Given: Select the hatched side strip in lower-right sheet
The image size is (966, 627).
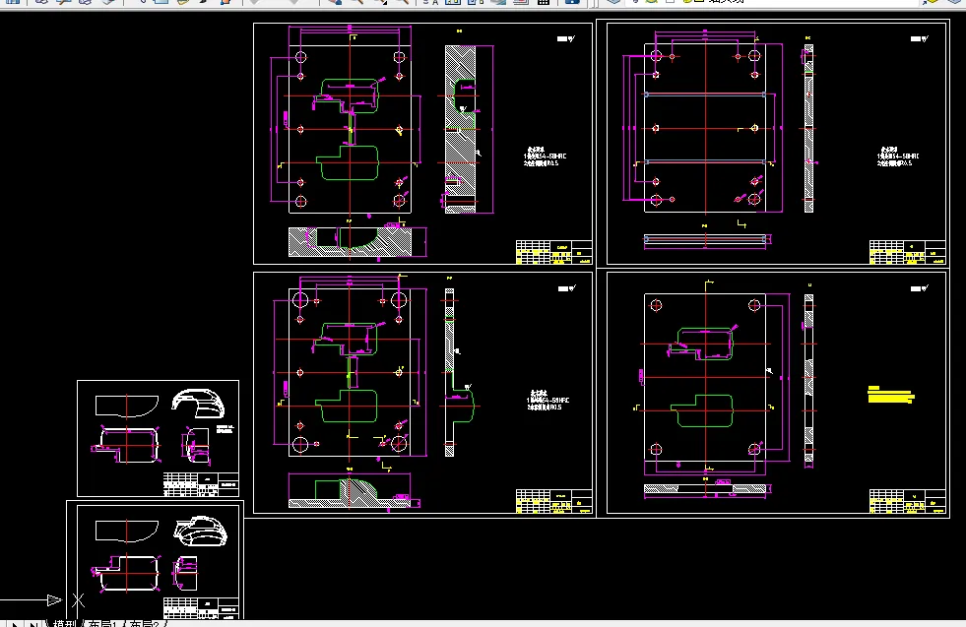Looking at the screenshot, I should pos(808,378).
